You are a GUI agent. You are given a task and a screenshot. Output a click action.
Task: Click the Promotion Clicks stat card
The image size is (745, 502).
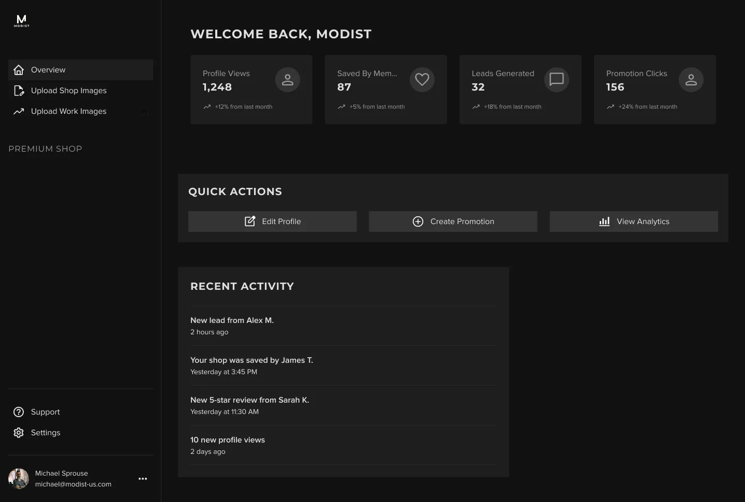(654, 90)
